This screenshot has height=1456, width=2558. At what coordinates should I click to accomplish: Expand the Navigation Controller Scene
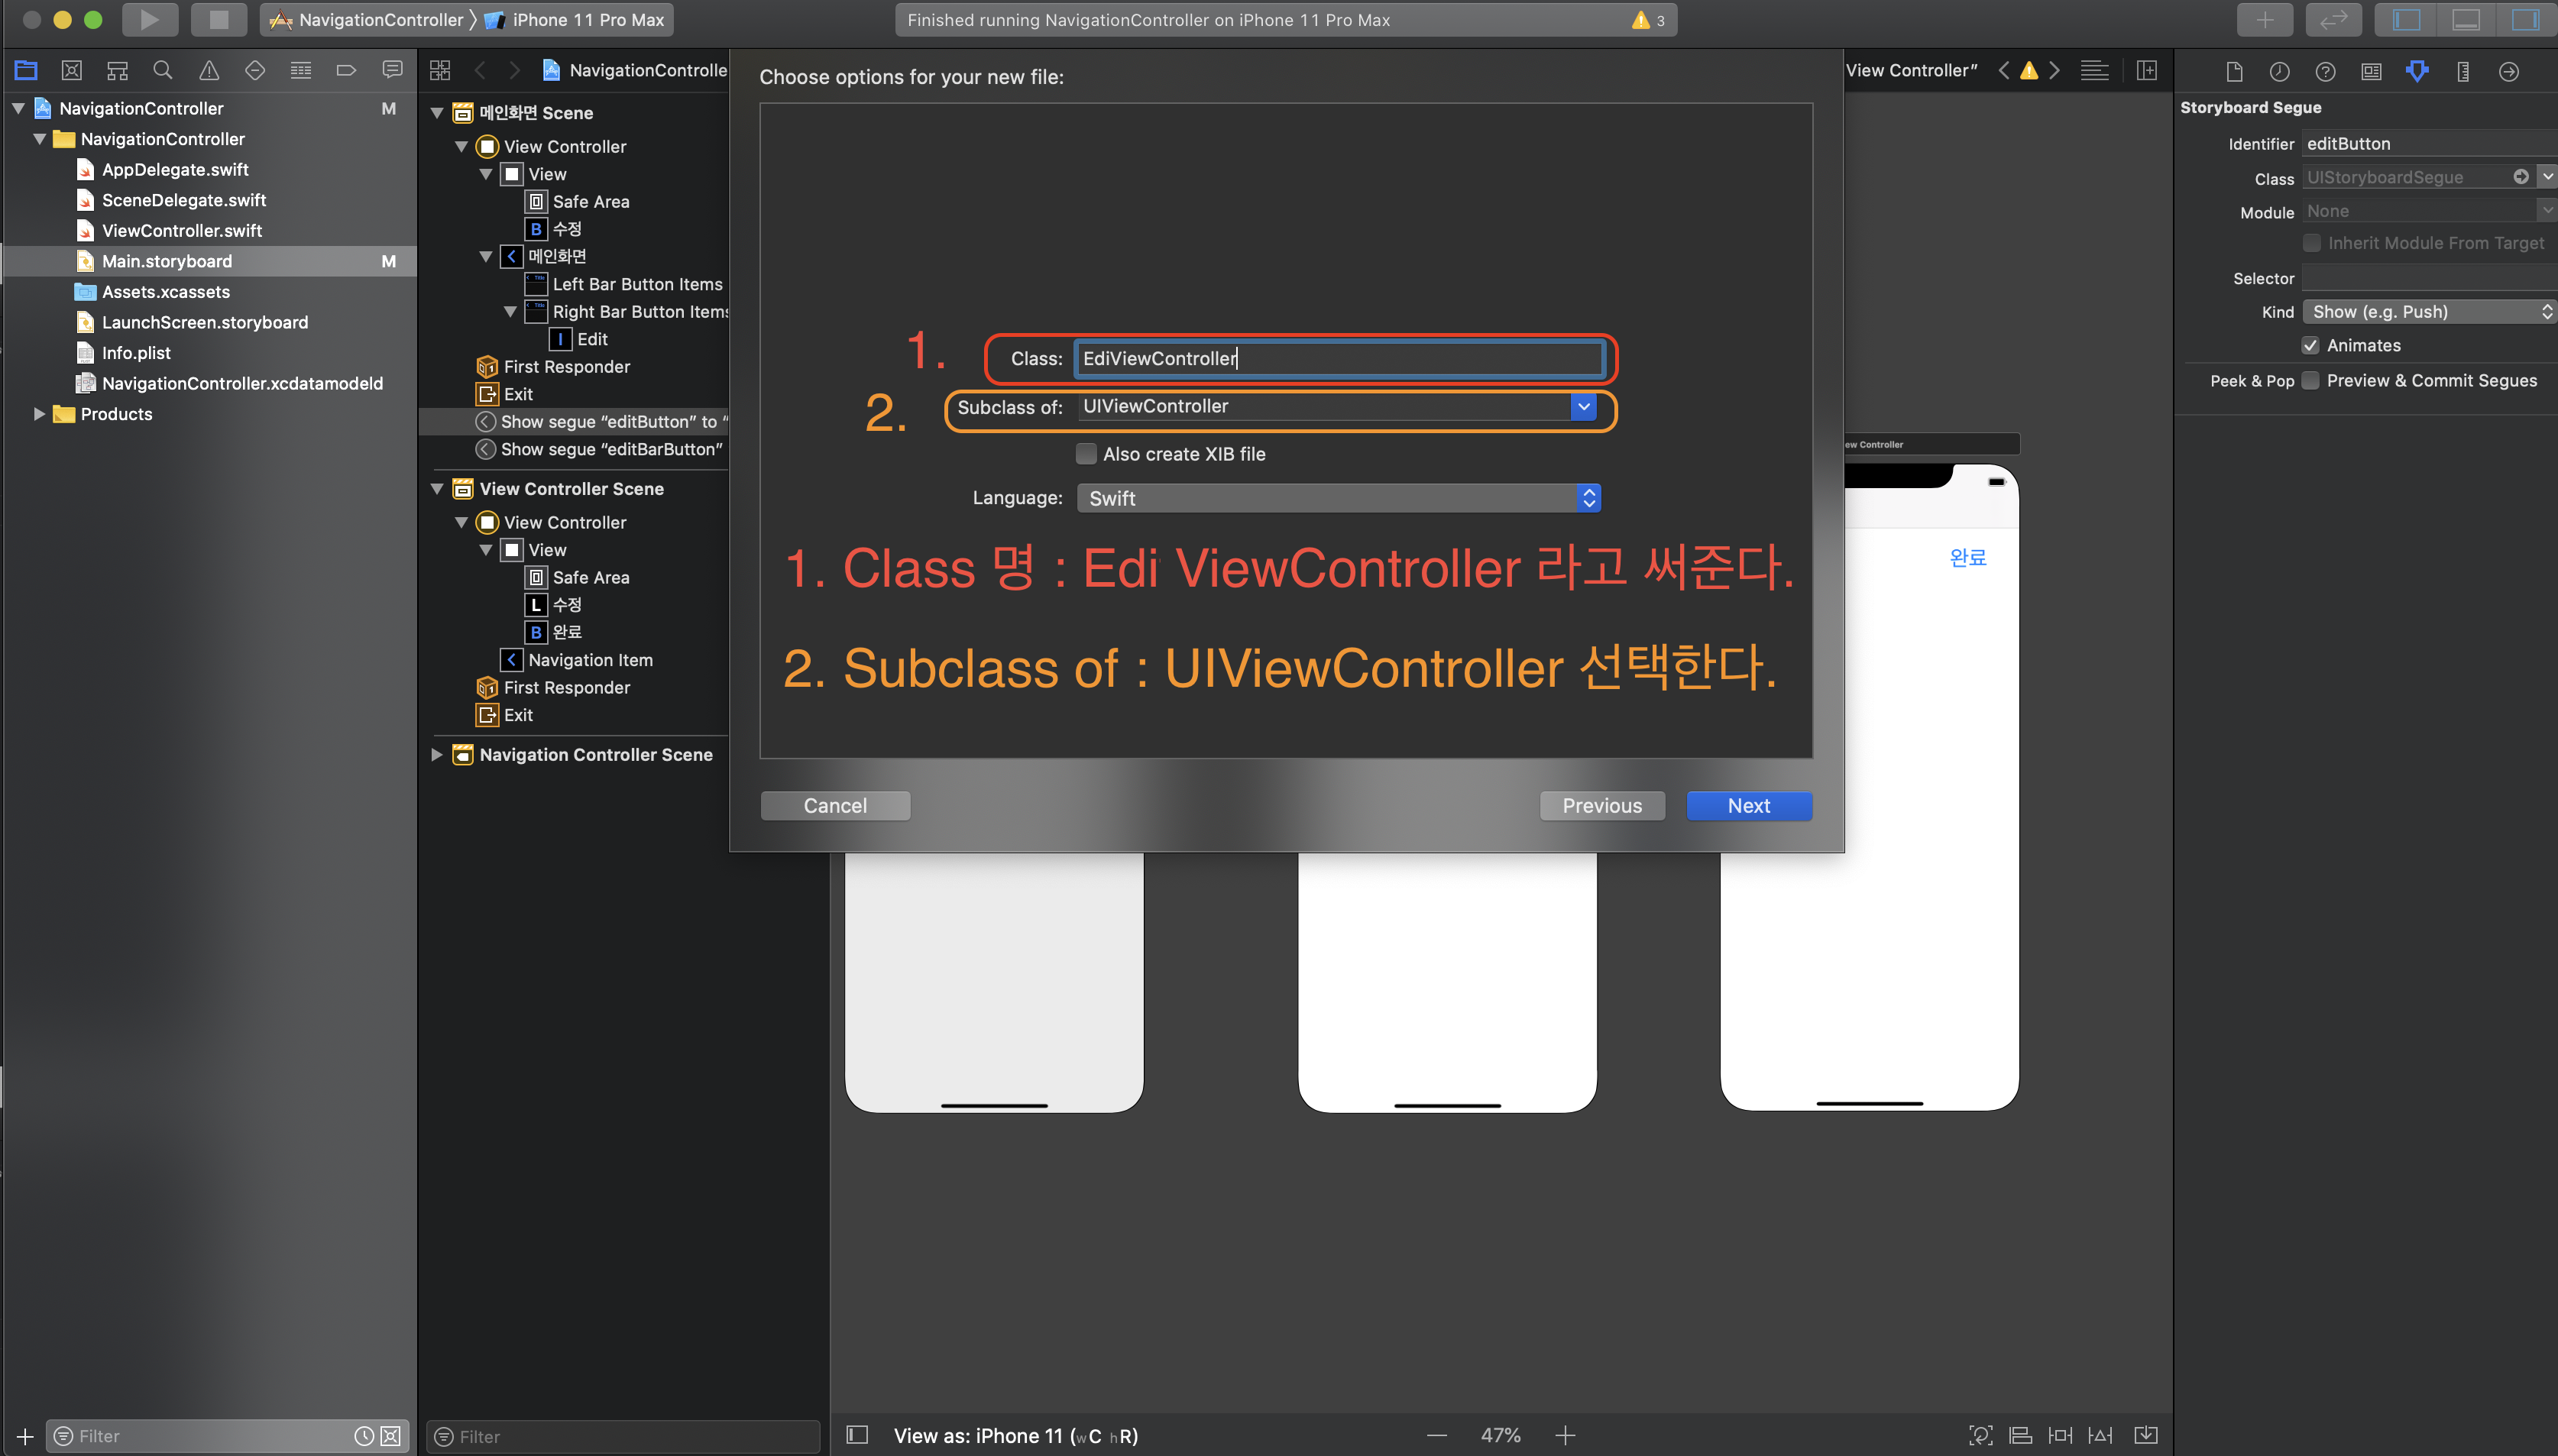pos(437,755)
